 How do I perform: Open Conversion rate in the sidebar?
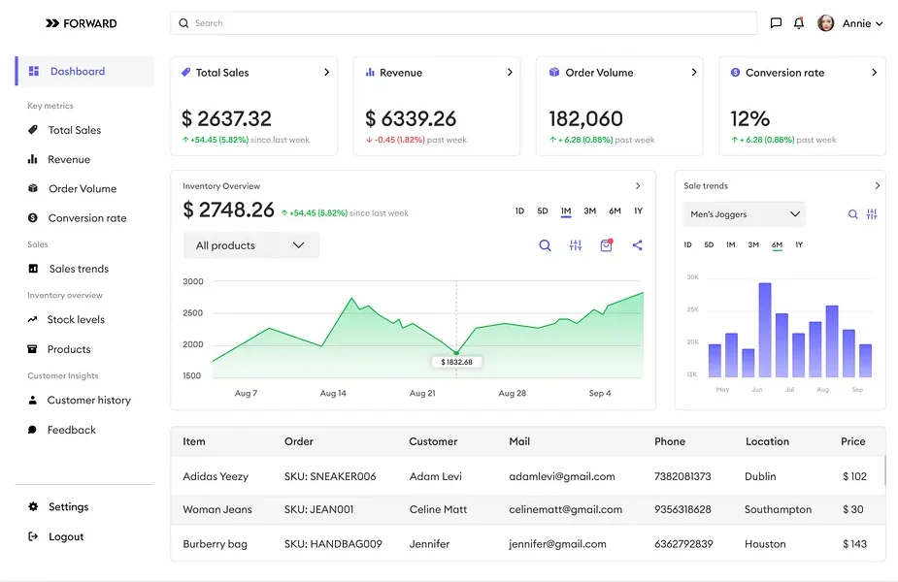[x=87, y=218]
